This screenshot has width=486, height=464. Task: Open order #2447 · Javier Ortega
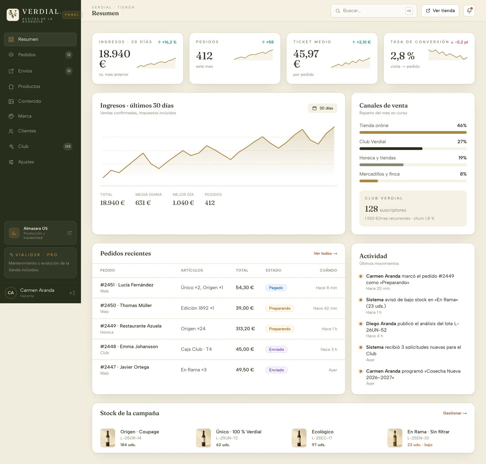pos(219,370)
